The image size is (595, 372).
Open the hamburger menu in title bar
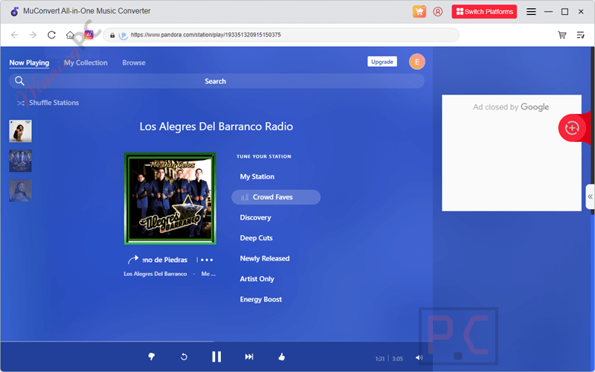coord(531,12)
